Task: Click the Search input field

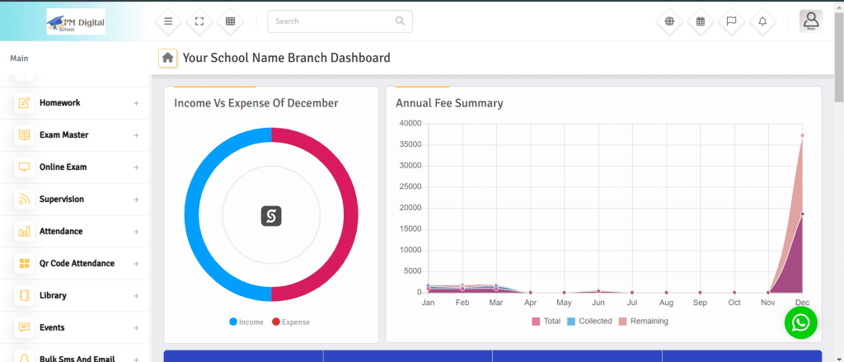Action: coord(332,21)
